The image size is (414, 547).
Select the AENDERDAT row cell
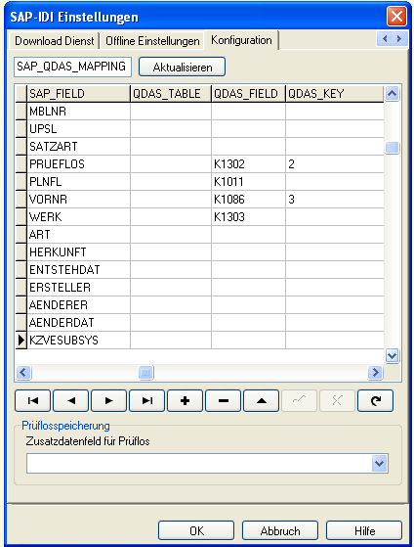pos(78,323)
